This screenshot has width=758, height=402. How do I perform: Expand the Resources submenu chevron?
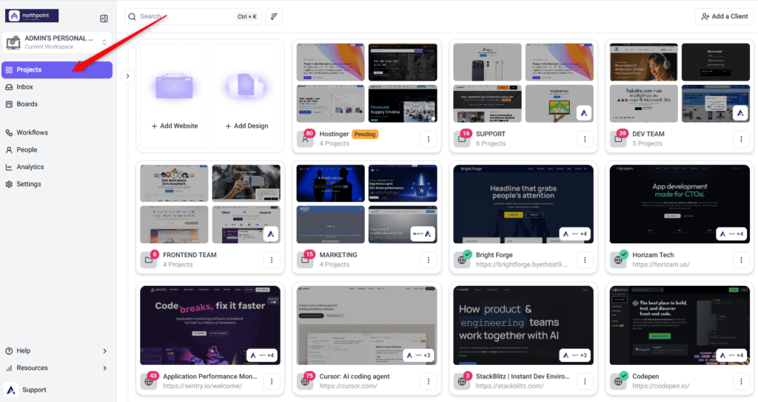[x=105, y=368]
